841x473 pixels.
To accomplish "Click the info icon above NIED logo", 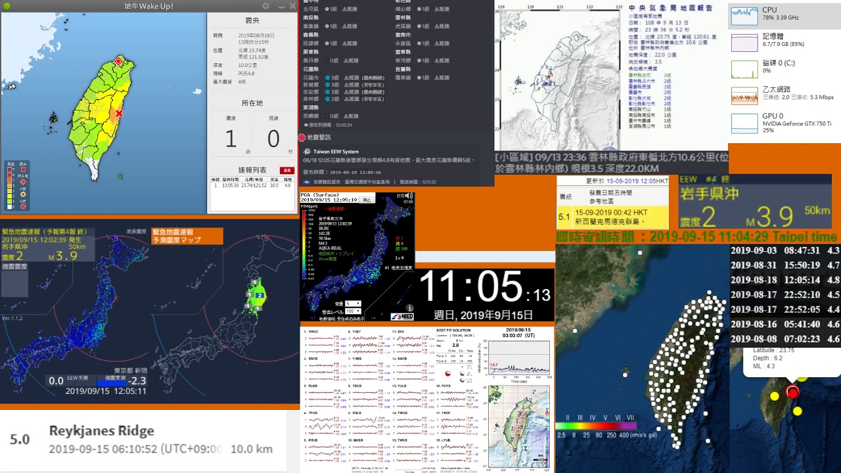I will tap(409, 307).
